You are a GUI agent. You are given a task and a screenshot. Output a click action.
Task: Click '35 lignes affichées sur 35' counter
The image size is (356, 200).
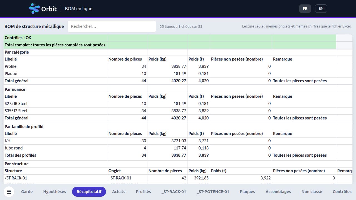click(x=181, y=27)
